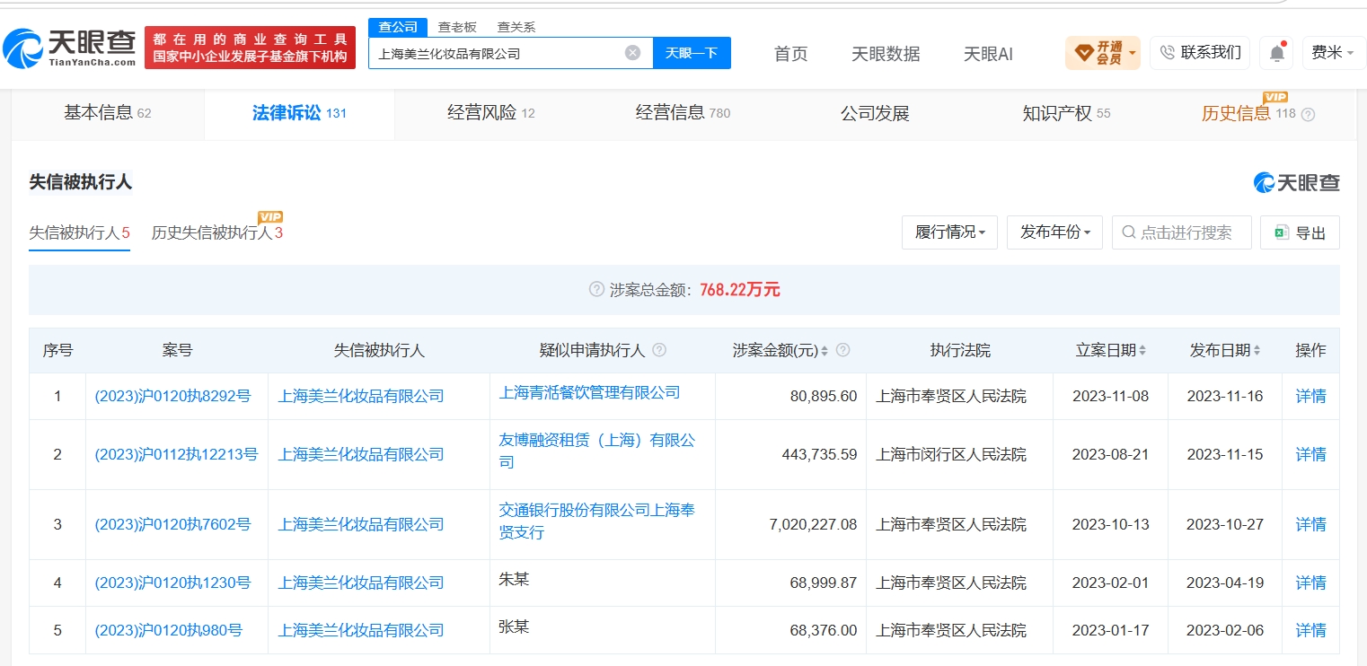Viewport: 1367px width, 666px height.
Task: Sort by 发布日期 column arrows
Action: 1257,350
